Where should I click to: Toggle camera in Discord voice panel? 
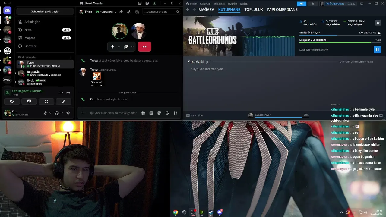pyautogui.click(x=12, y=102)
